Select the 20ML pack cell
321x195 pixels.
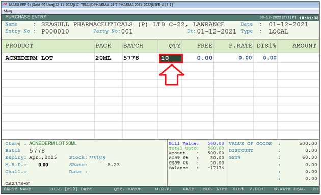103,58
